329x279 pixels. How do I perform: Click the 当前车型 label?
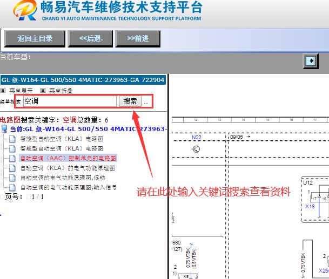pos(16,57)
